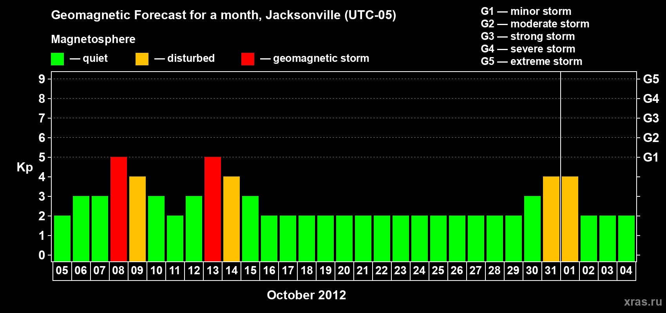Click the G5 right-axis label
The height and width of the screenshot is (313, 666).
(x=651, y=79)
